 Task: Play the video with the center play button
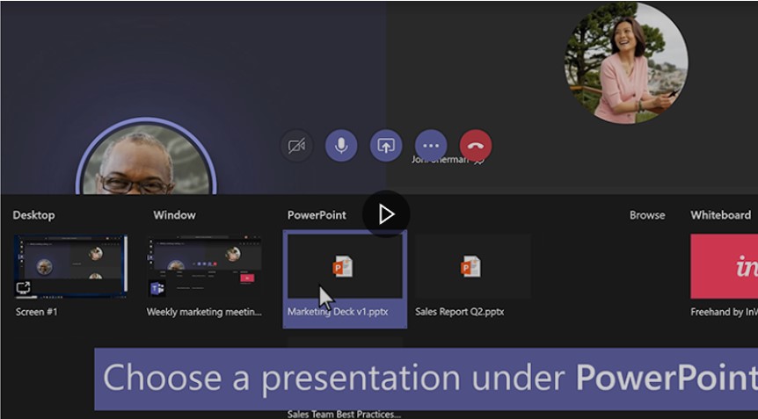click(386, 213)
